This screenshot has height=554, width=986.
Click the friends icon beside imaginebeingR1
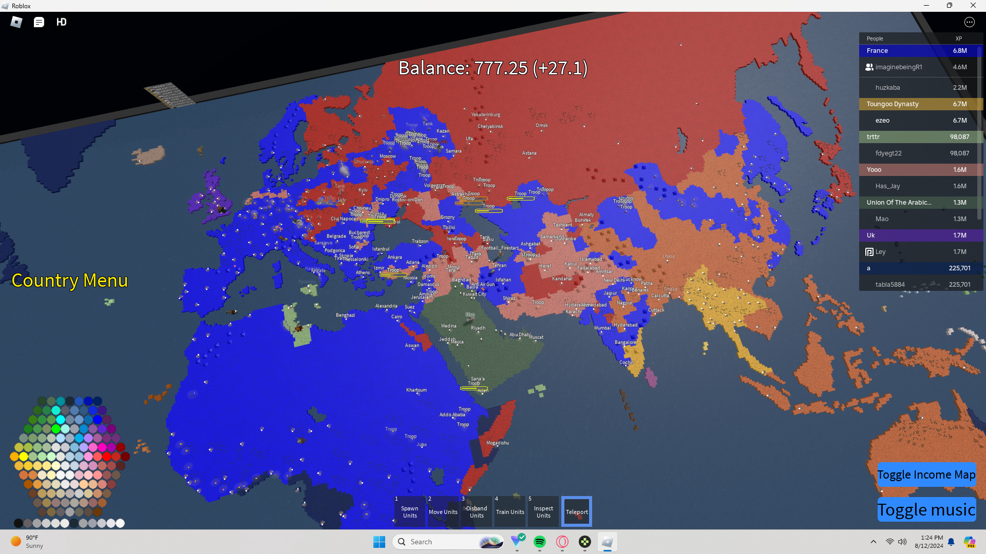click(x=869, y=67)
